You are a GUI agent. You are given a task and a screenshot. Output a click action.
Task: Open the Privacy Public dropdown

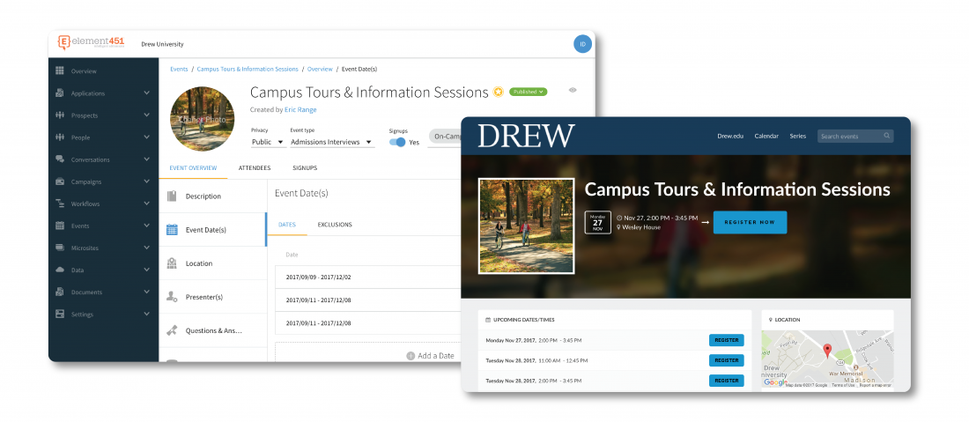tap(268, 142)
